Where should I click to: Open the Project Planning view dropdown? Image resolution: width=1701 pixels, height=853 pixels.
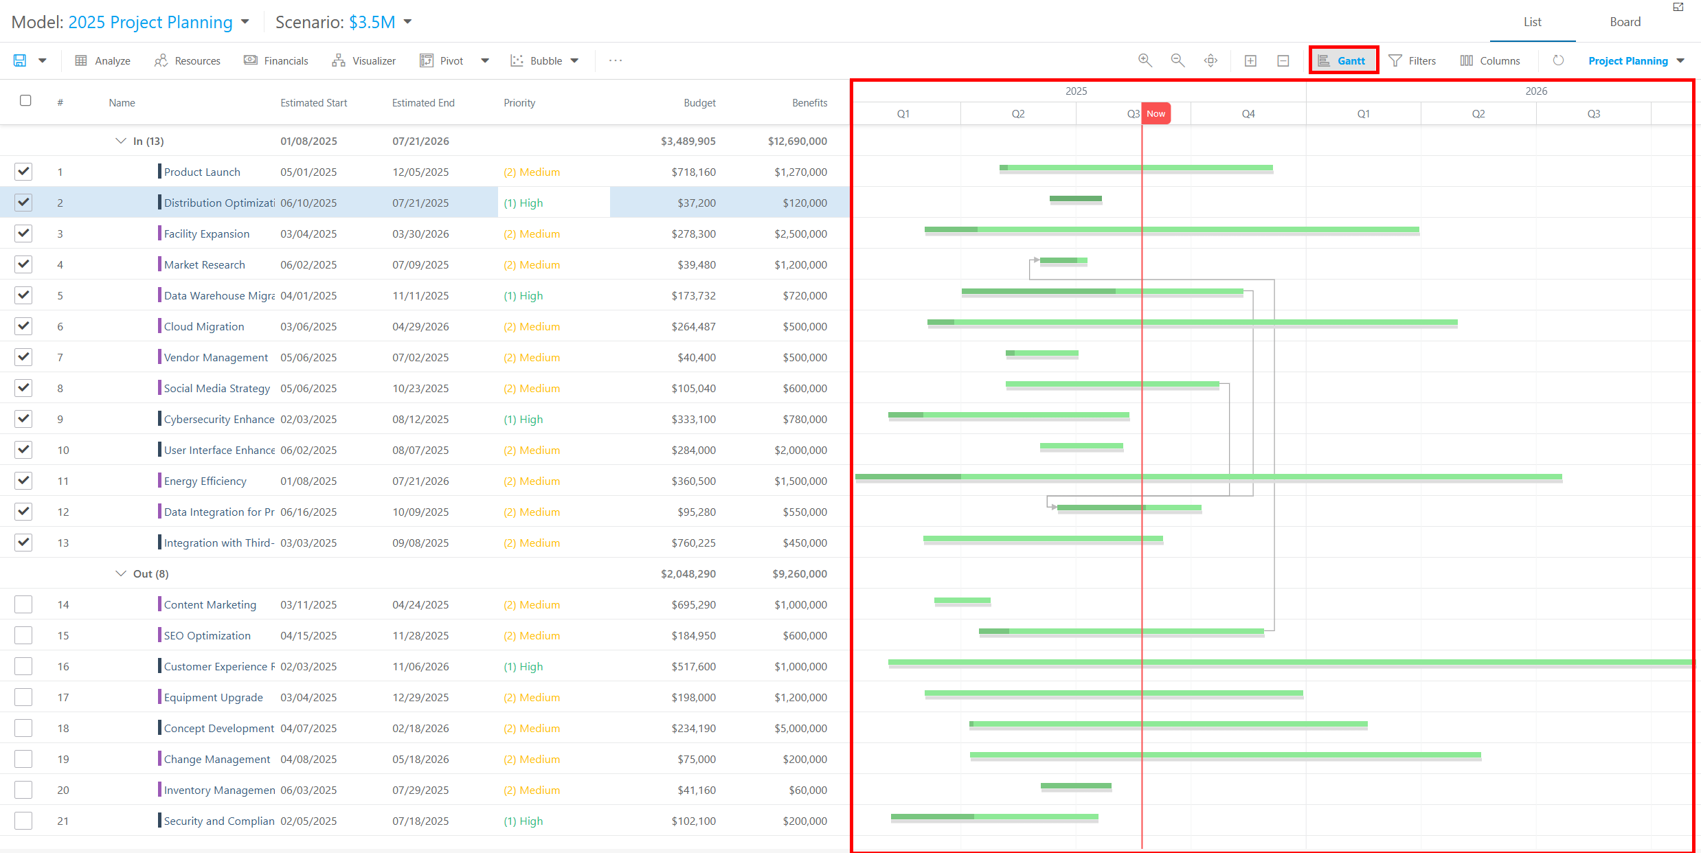(1636, 60)
